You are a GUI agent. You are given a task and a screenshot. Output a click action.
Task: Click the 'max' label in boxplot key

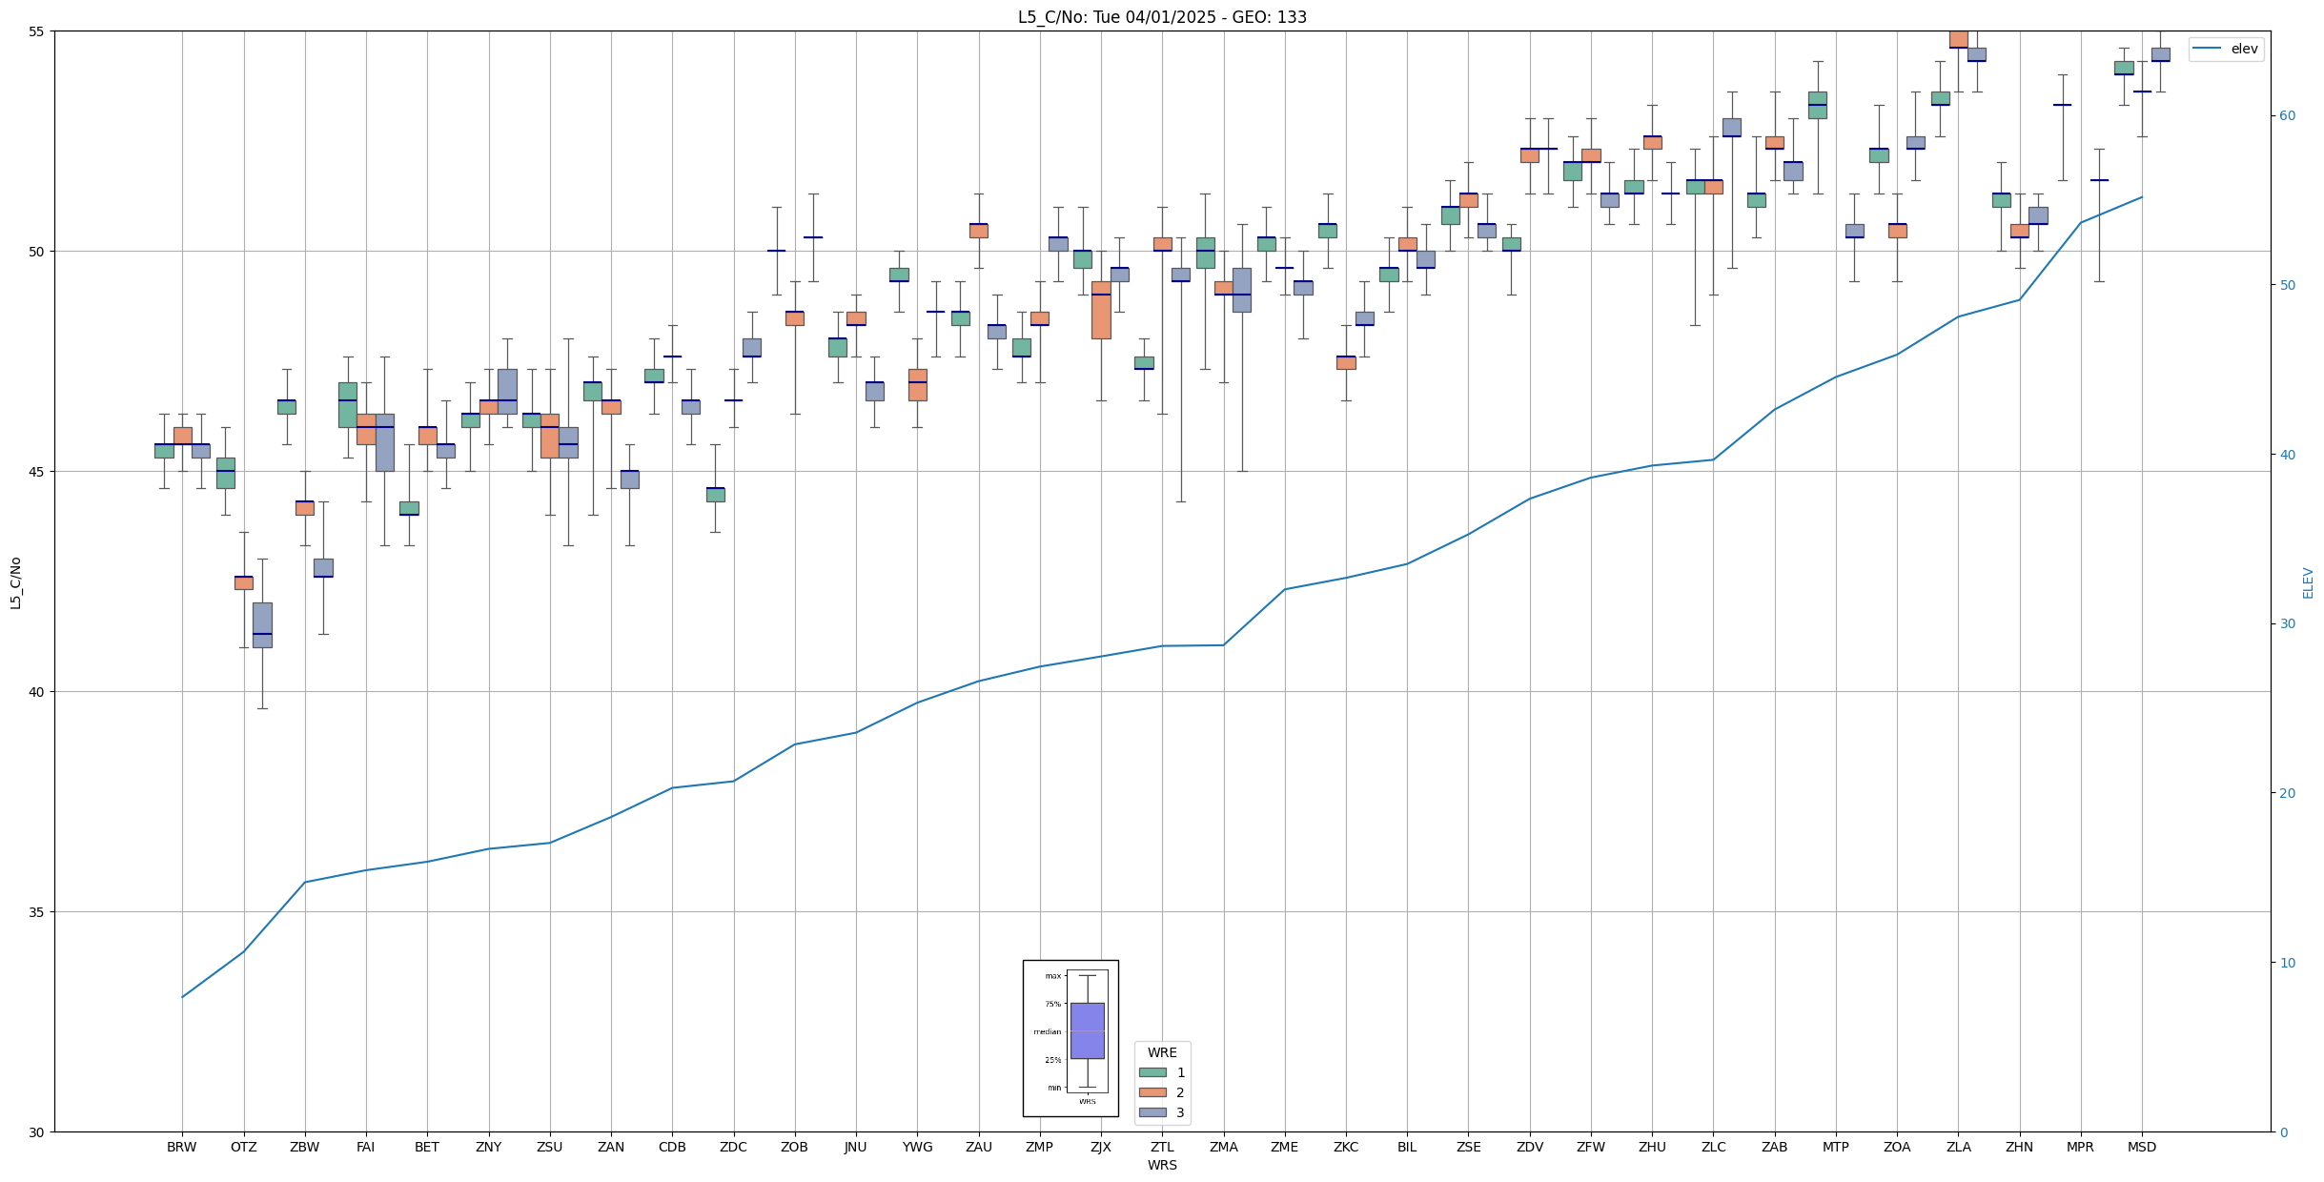point(1052,976)
